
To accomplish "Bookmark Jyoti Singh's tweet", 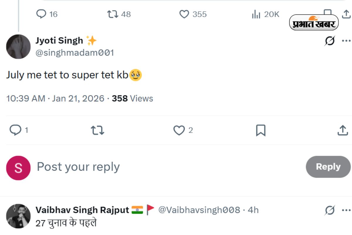I will pyautogui.click(x=261, y=130).
